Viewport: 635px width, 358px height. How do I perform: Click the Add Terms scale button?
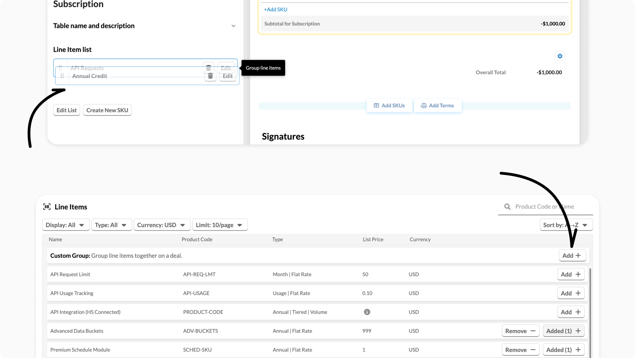tap(437, 105)
